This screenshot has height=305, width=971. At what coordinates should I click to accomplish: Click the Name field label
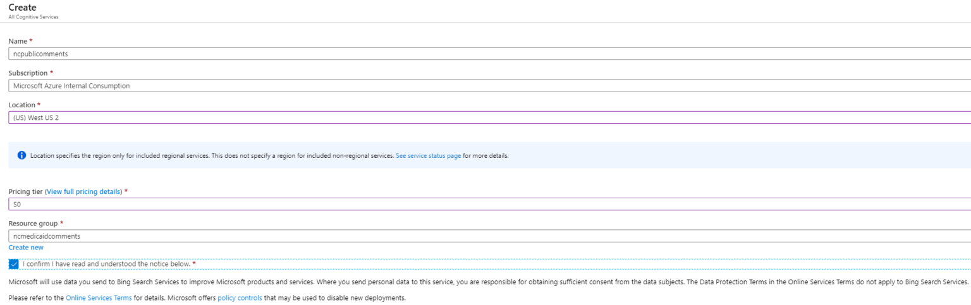[18, 41]
